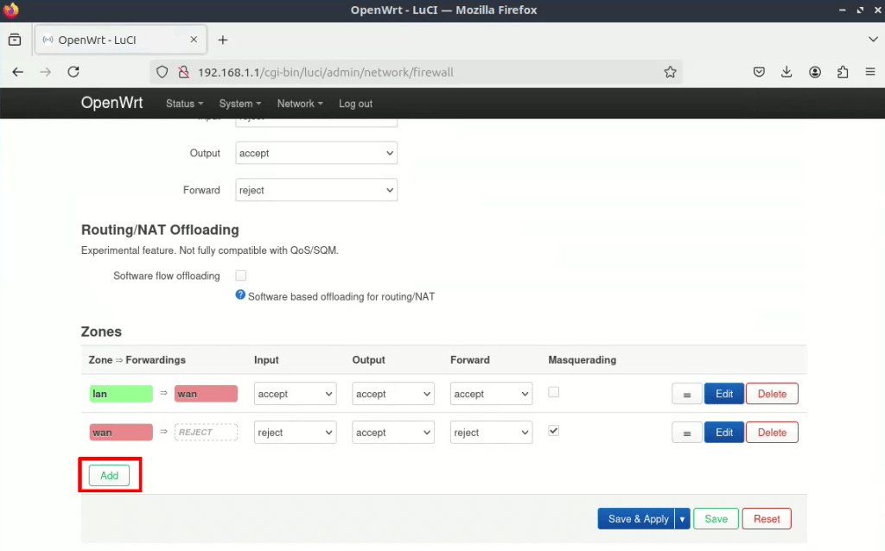The image size is (885, 551).
Task: Open the Status menu
Action: (x=185, y=104)
